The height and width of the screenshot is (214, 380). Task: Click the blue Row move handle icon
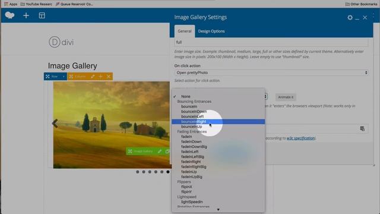click(47, 77)
